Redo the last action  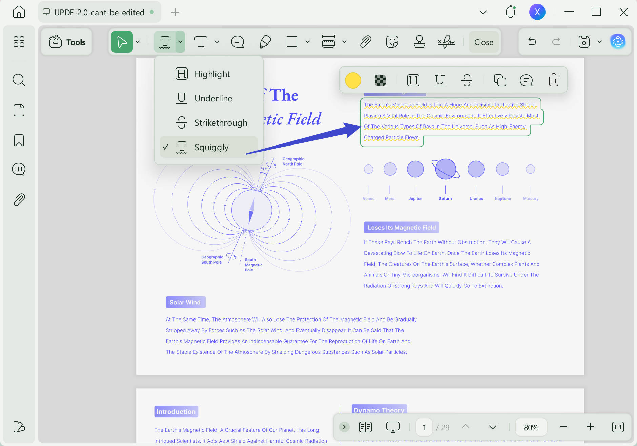click(556, 42)
